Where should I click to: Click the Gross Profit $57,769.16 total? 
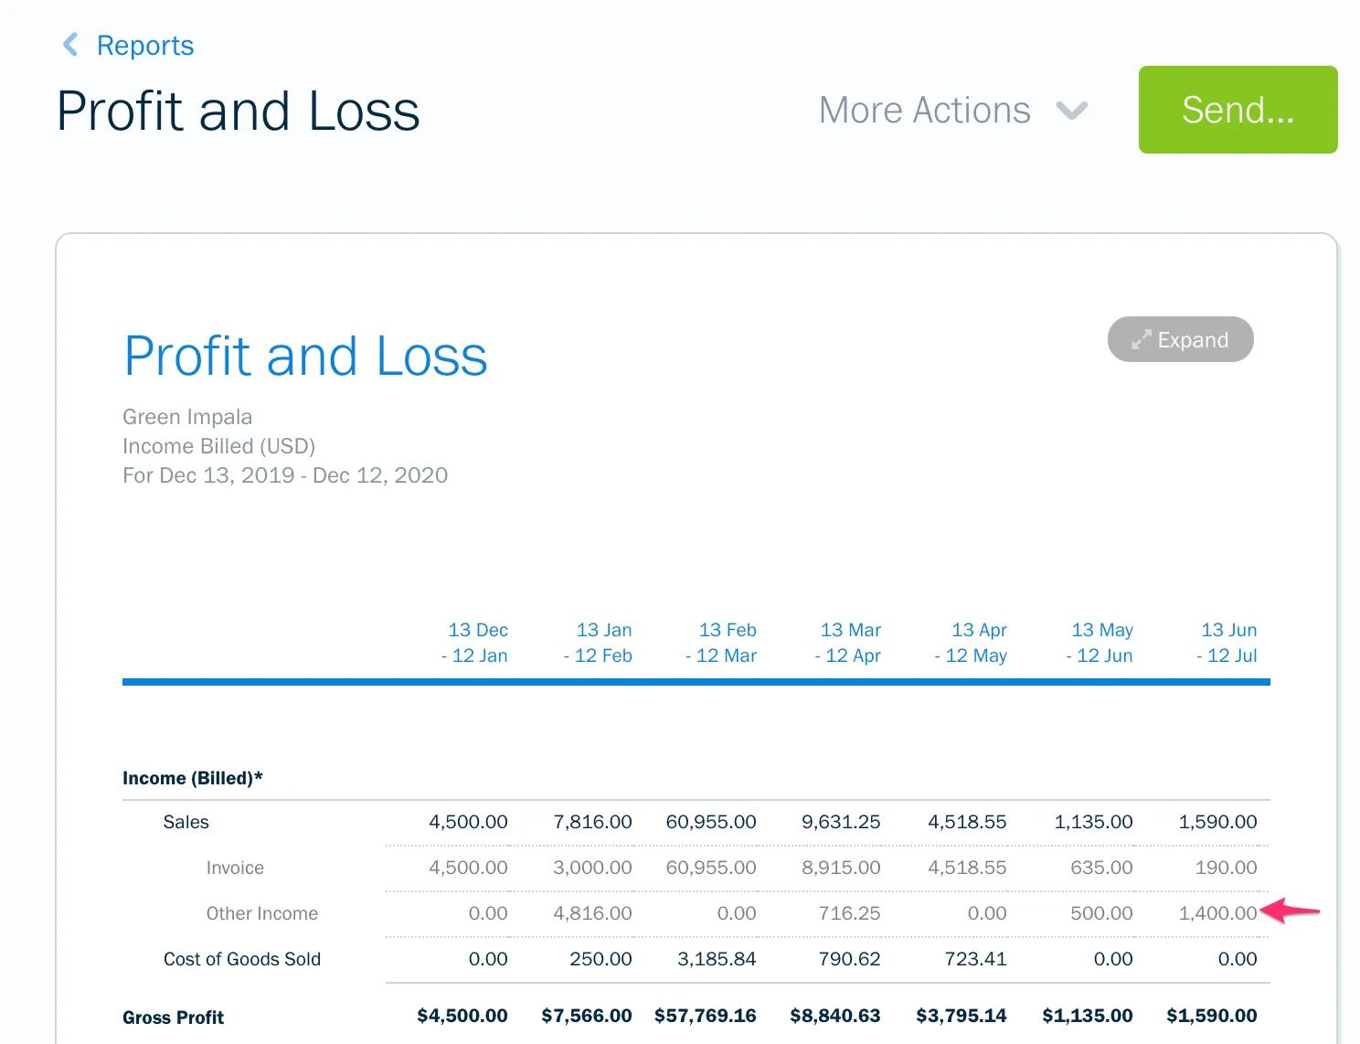point(706,1016)
